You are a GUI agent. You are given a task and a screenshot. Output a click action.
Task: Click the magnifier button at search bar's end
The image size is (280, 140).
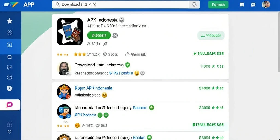[194, 4]
